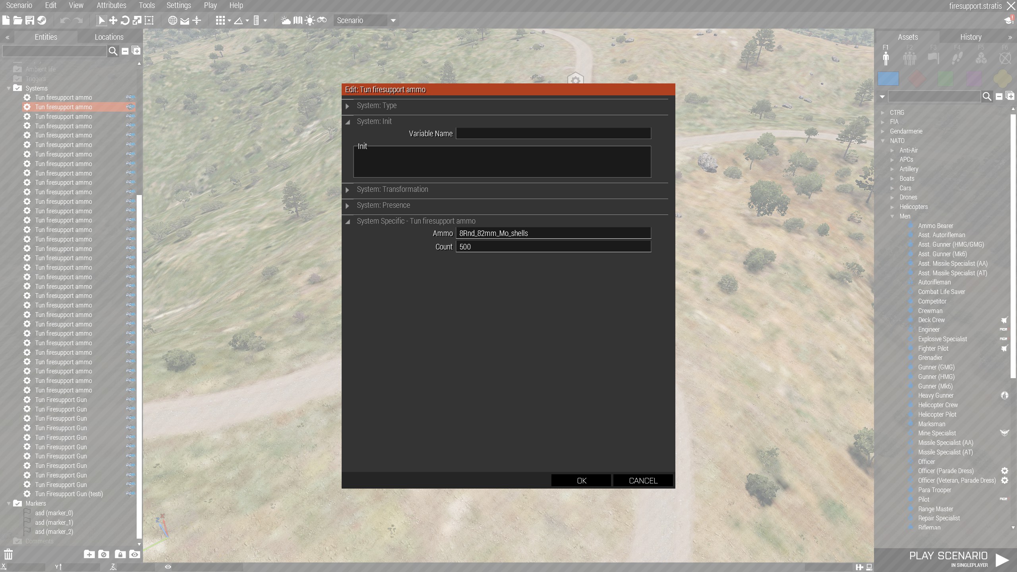Confirm the dialog with OK
This screenshot has height=572, width=1017.
click(581, 480)
